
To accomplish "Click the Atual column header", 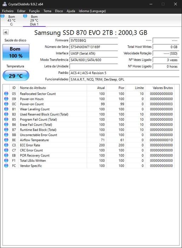I will coord(96,88).
